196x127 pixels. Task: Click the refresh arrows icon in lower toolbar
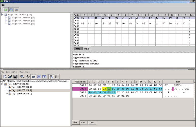pyautogui.click(x=28, y=76)
